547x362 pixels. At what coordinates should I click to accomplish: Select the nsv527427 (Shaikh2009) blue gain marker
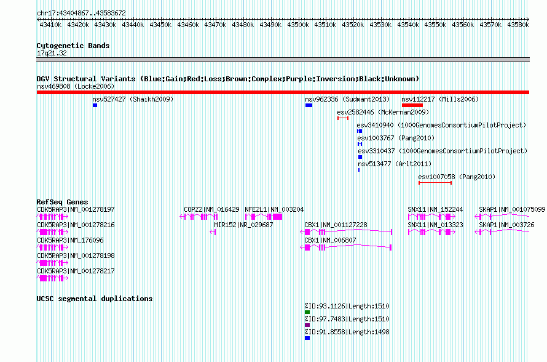click(95, 105)
